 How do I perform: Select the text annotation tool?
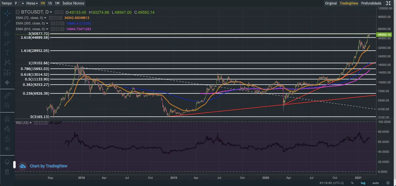click(7, 53)
